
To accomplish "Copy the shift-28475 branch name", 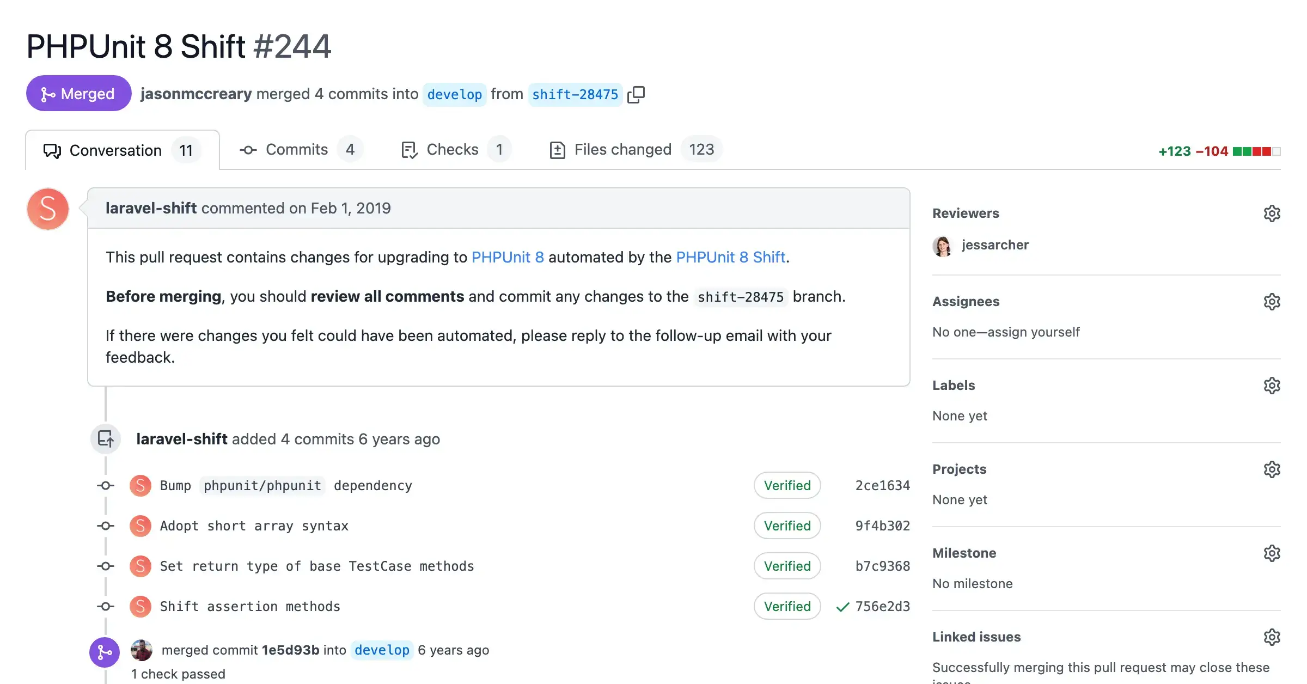I will click(636, 94).
